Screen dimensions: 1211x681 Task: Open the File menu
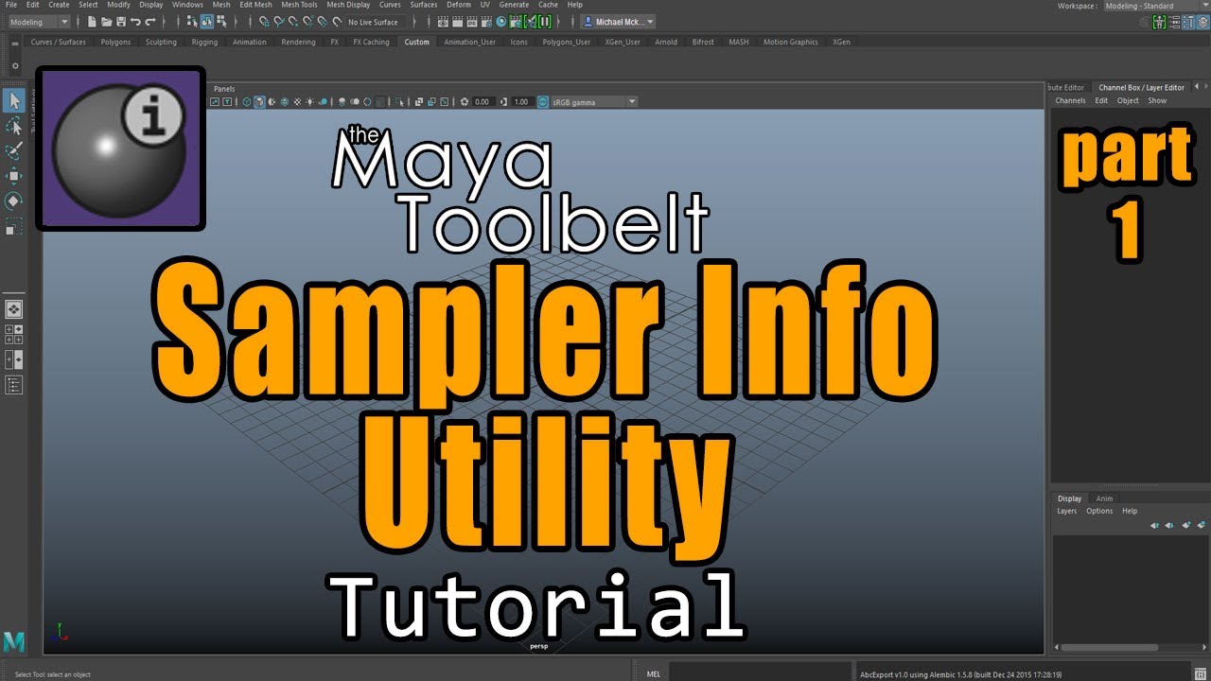coord(11,5)
